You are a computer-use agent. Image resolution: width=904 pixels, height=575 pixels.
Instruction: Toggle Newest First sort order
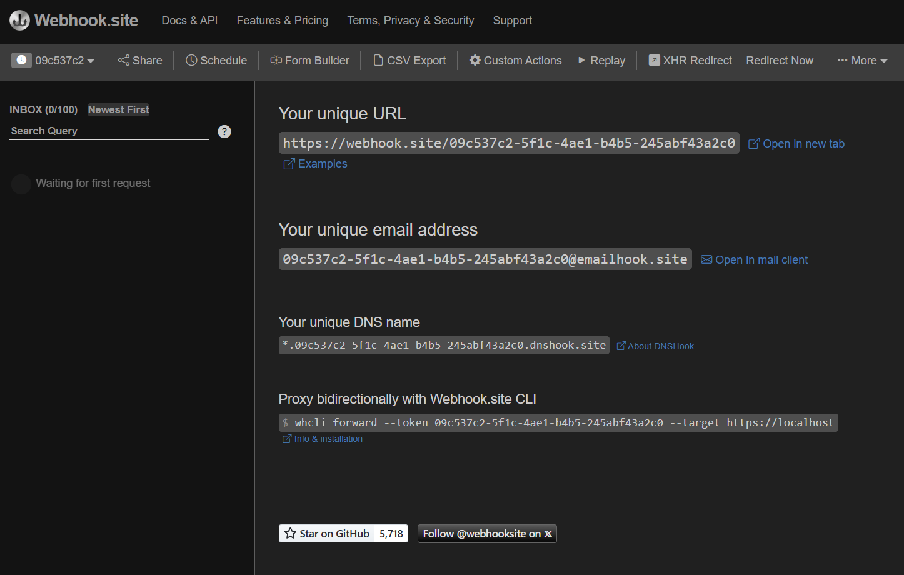(119, 109)
